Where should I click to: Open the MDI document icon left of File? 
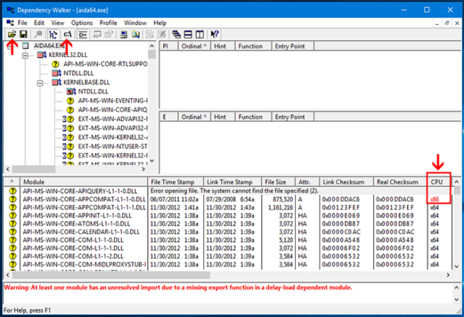point(10,23)
